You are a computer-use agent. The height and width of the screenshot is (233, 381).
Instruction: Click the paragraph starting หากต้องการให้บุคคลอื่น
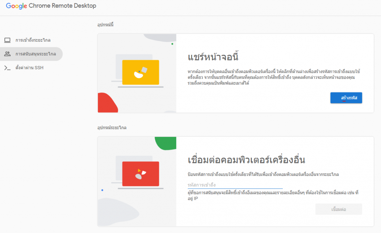(x=273, y=77)
